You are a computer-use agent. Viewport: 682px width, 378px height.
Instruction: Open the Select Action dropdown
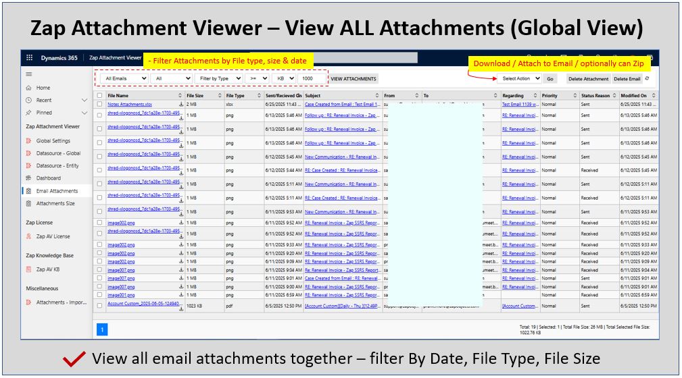[518, 79]
